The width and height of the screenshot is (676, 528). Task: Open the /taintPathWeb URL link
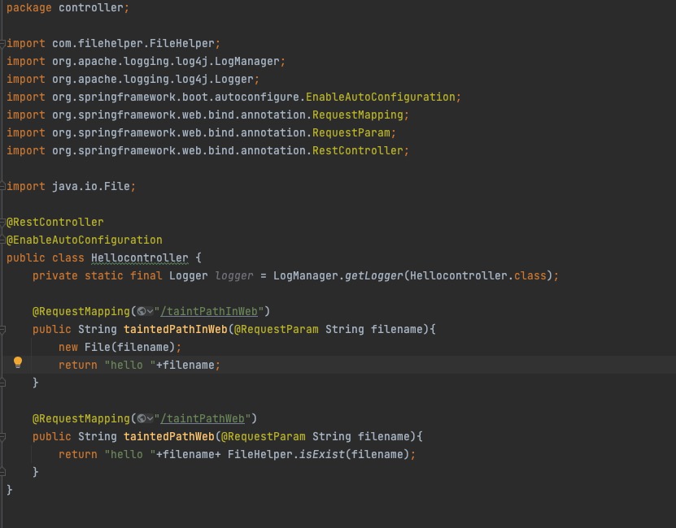[x=202, y=418]
